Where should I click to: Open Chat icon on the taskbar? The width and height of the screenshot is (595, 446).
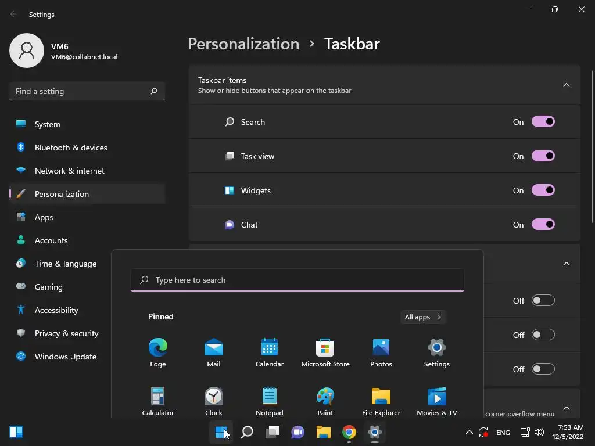[298, 432]
